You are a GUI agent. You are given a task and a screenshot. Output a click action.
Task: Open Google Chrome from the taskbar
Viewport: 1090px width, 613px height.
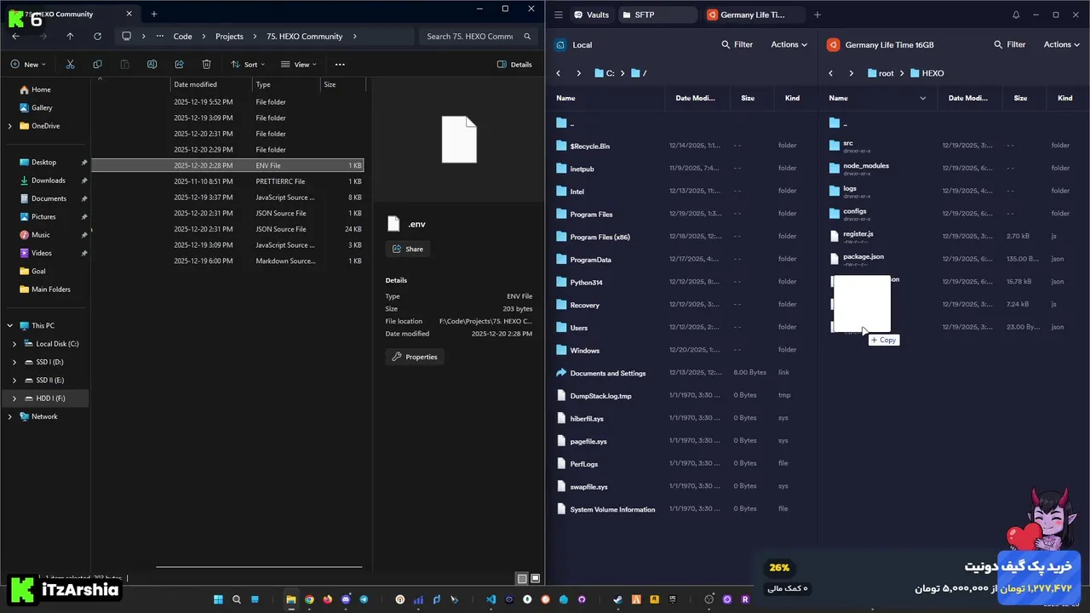click(x=309, y=599)
